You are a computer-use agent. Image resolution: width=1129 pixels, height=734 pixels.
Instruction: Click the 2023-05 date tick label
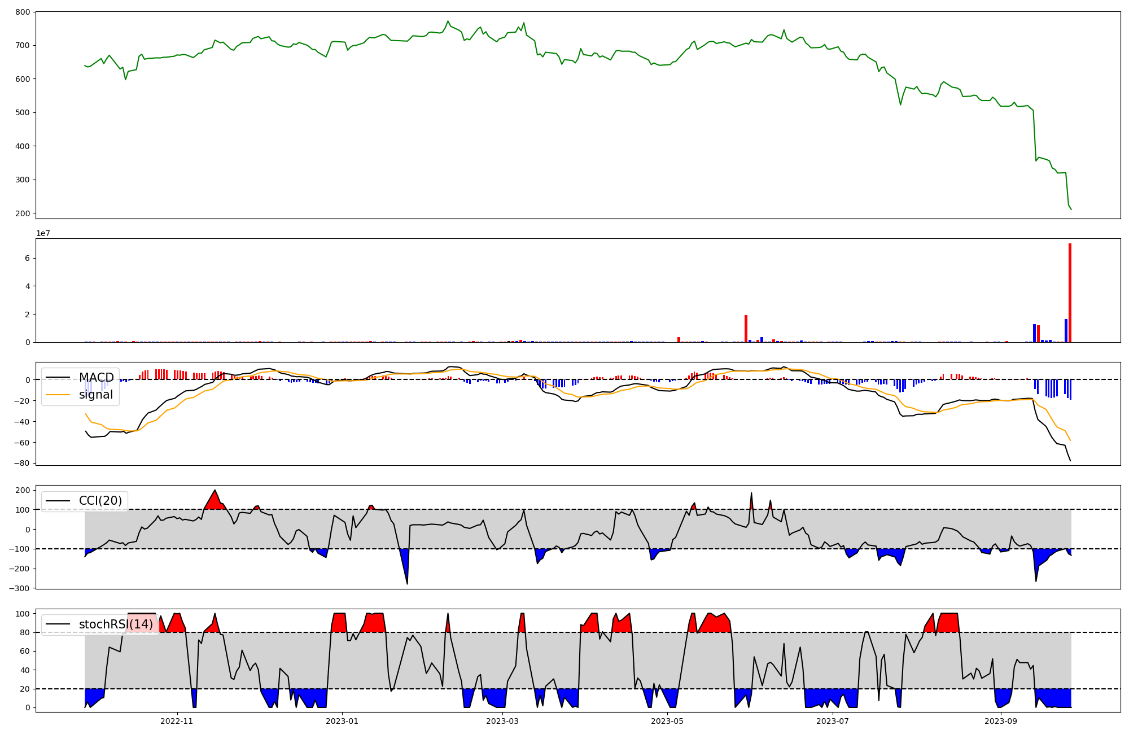point(667,721)
